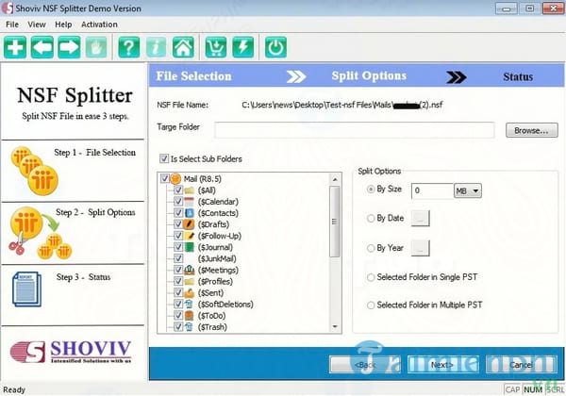Click the <Back button
This screenshot has width=566, height=396.
(365, 365)
